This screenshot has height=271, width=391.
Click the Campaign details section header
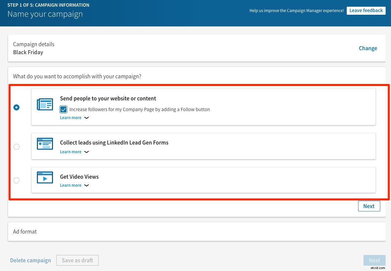click(x=34, y=44)
